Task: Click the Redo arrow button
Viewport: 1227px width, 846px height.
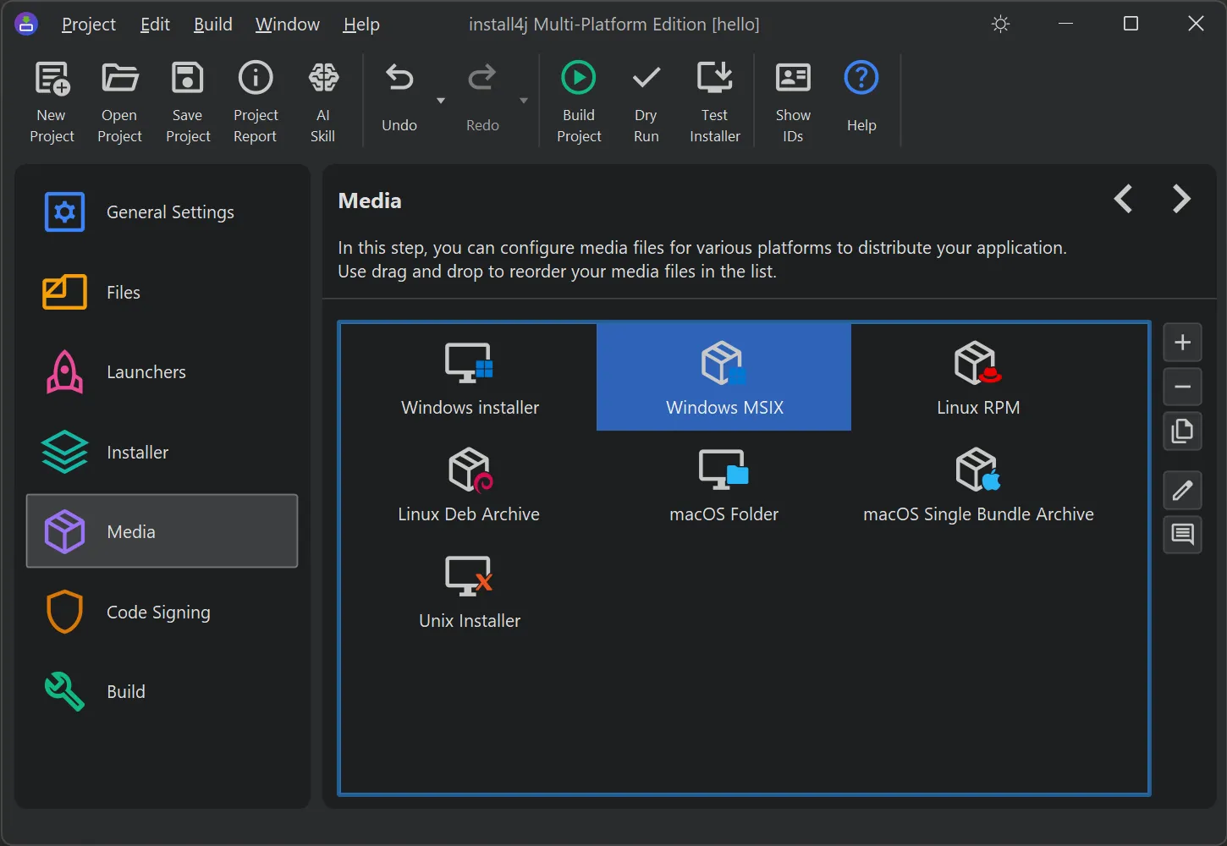Action: [482, 79]
